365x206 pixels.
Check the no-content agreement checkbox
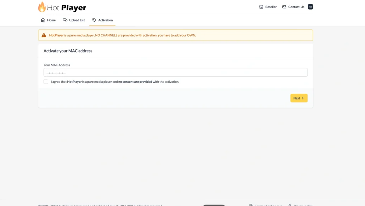coord(46,82)
